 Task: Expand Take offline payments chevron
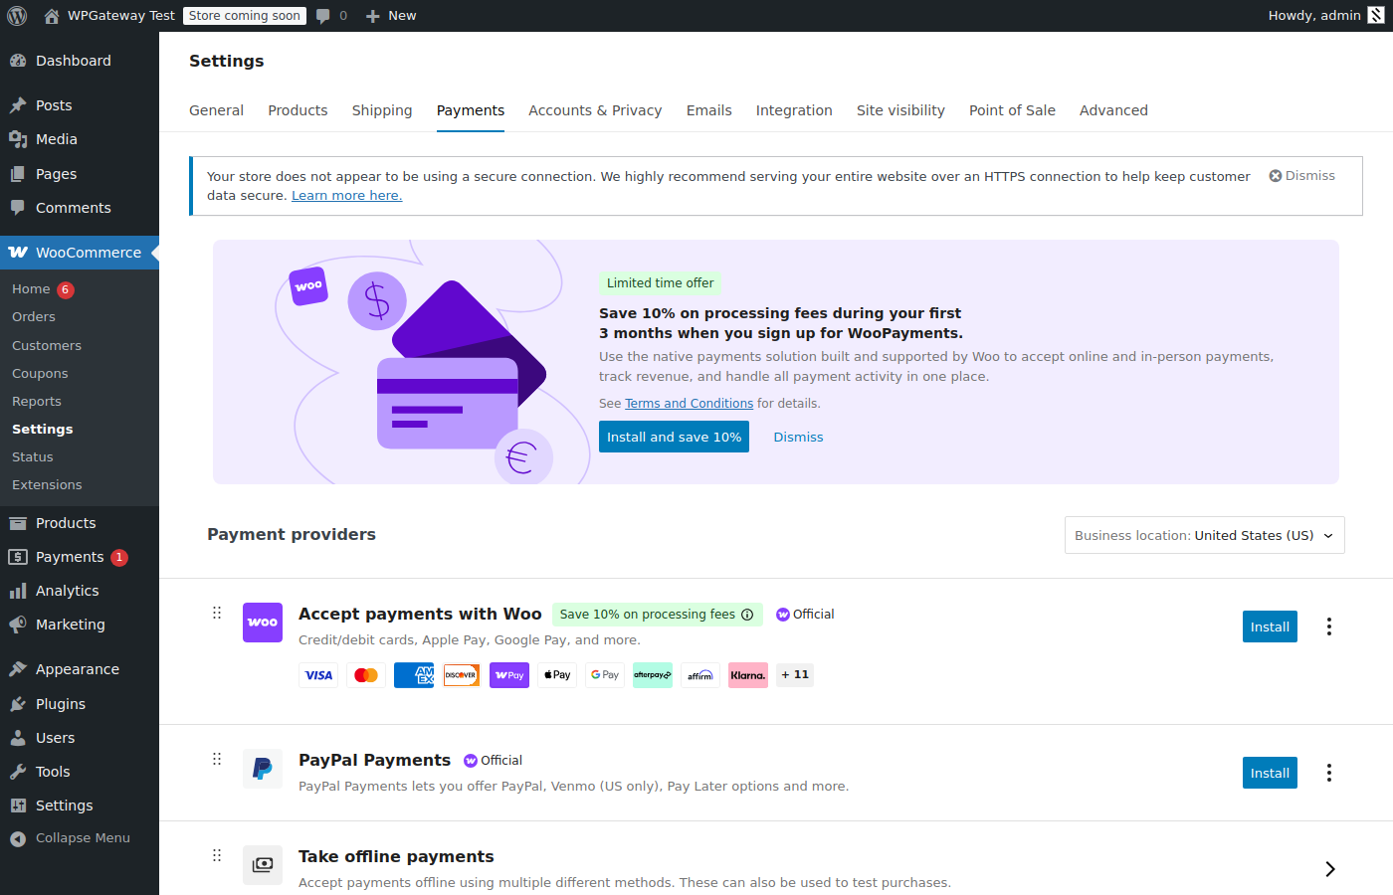click(x=1329, y=869)
